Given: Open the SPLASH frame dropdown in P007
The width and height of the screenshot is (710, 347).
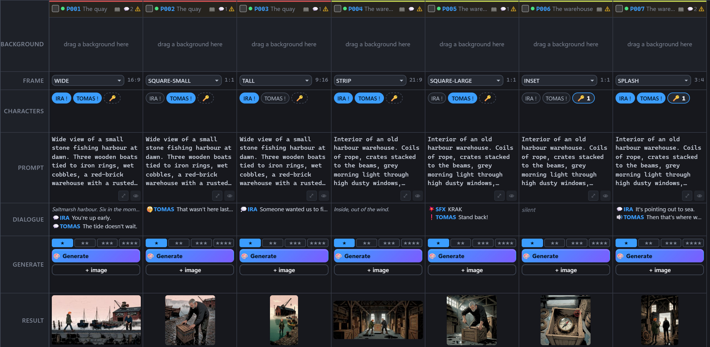Looking at the screenshot, I should click(x=653, y=81).
